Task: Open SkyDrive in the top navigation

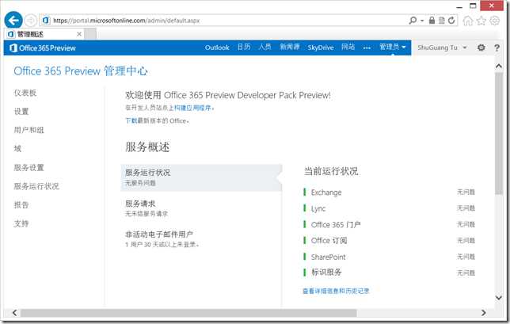Action: coord(321,48)
